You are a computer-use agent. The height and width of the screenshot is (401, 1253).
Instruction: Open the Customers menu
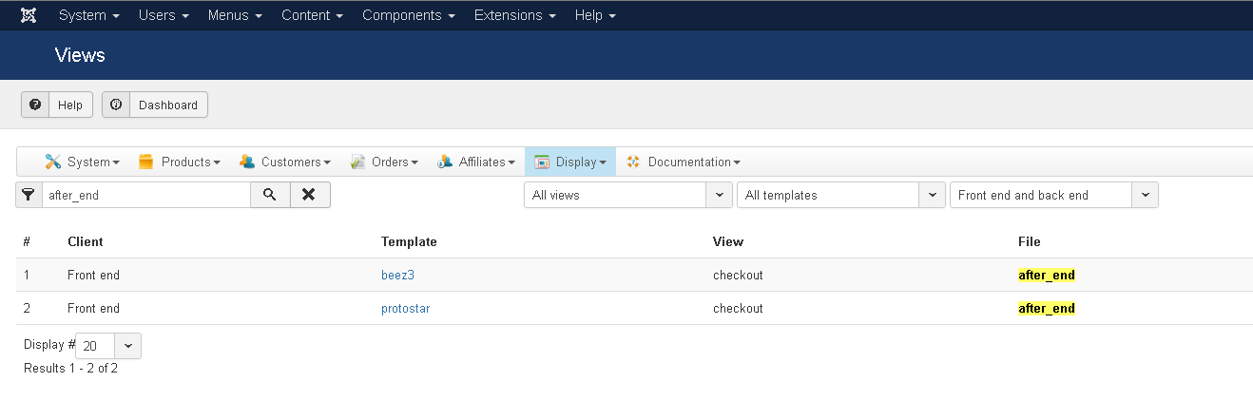coord(285,162)
